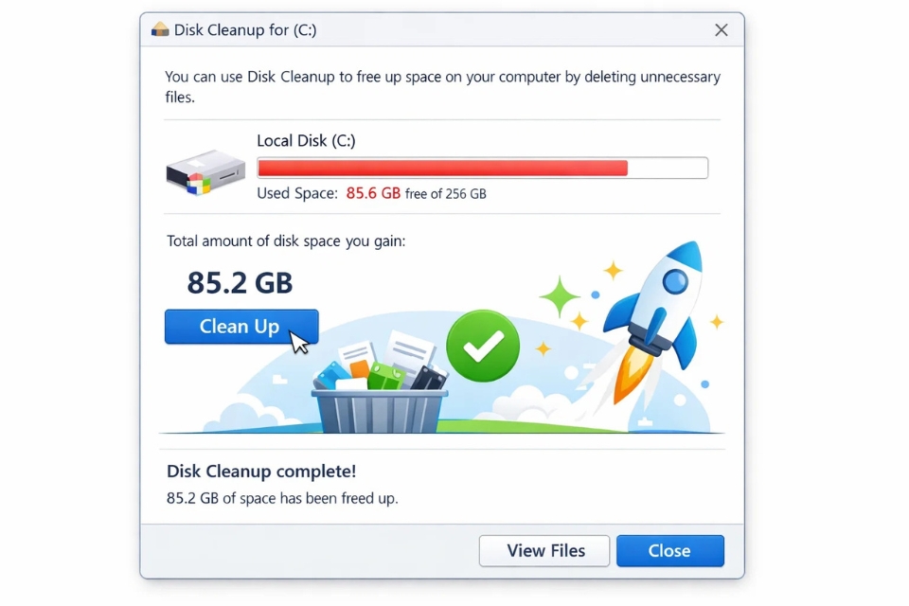The image size is (909, 606).
Task: Click the empty portion of the disk usage bar
Action: point(668,168)
